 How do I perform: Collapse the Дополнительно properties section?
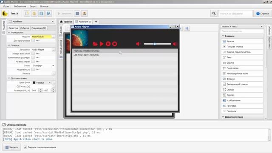pyautogui.click(x=9, y=78)
